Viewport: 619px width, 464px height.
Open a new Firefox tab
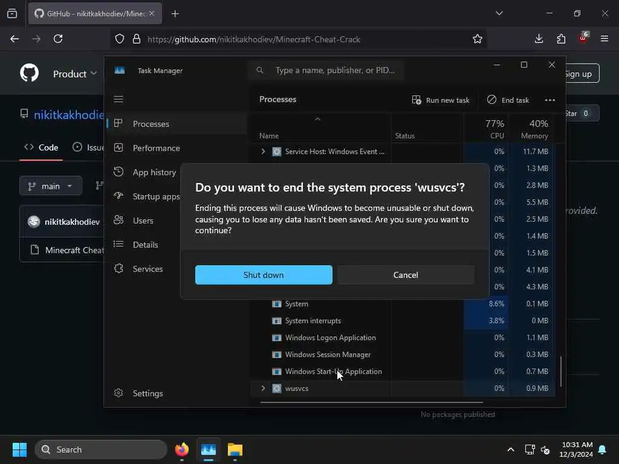pos(175,14)
